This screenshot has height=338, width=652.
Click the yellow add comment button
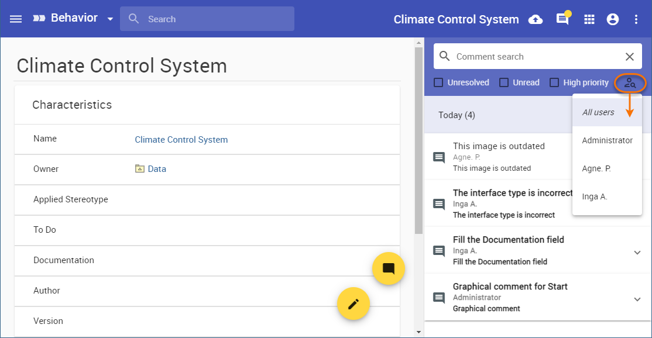(389, 268)
